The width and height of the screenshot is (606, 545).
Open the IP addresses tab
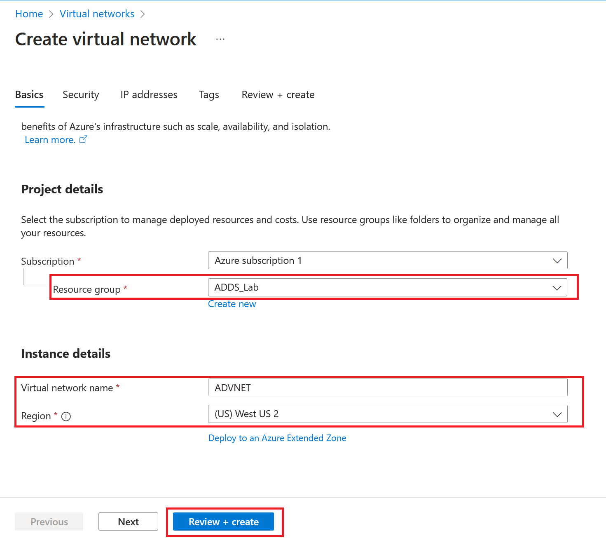pos(149,95)
